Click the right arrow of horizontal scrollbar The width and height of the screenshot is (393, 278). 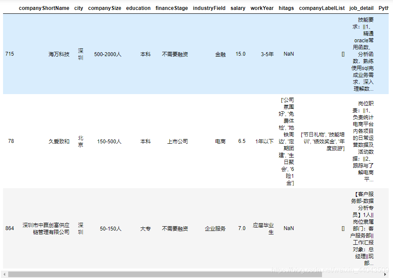coord(385,275)
